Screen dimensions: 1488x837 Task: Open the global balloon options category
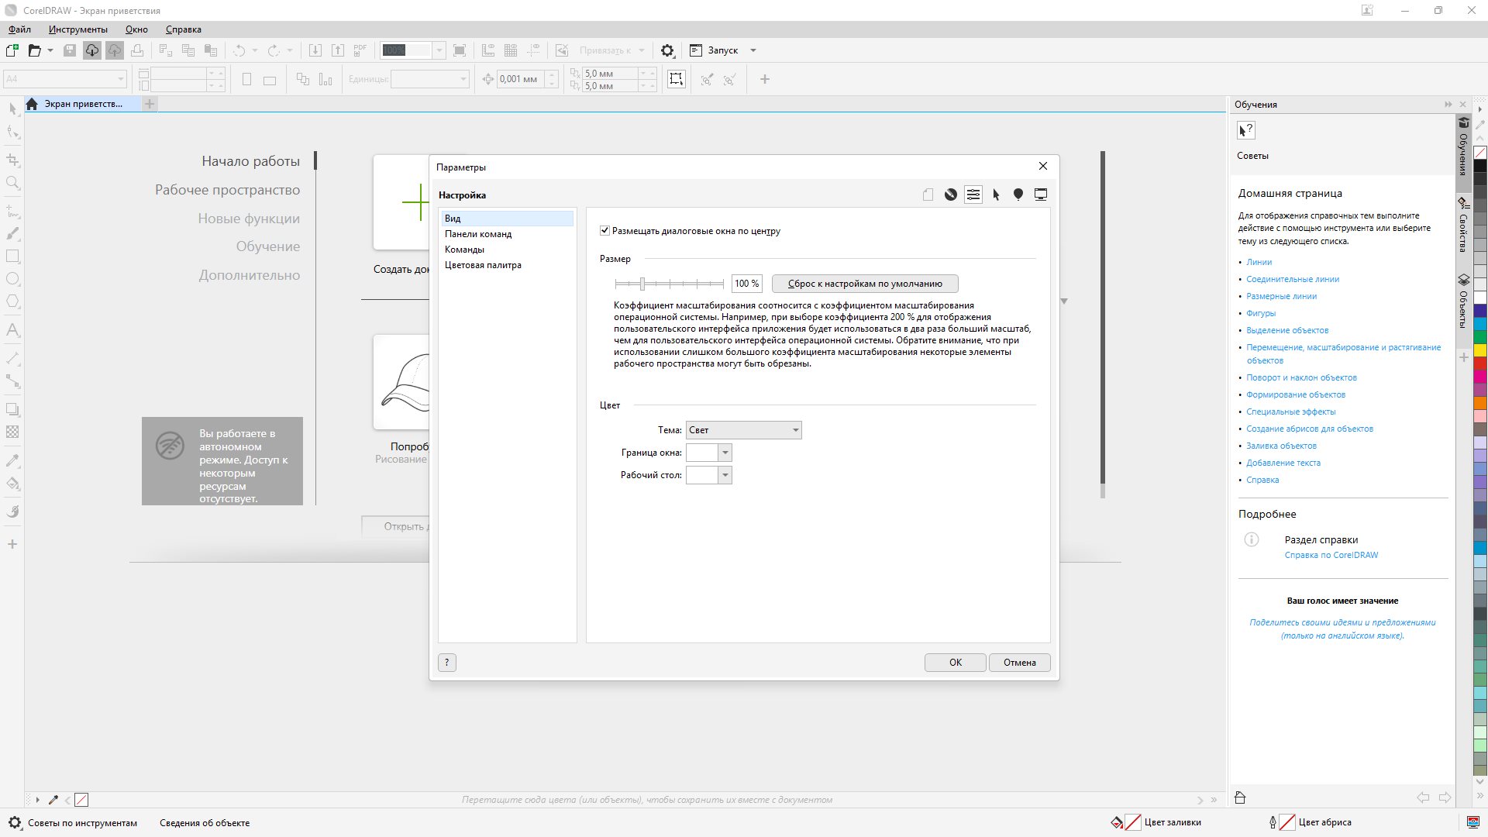coord(1018,195)
